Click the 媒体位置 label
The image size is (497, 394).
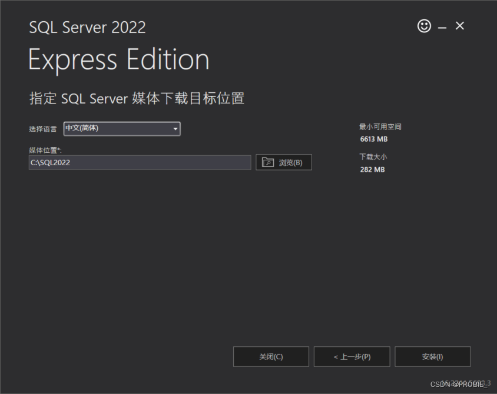[x=45, y=150]
